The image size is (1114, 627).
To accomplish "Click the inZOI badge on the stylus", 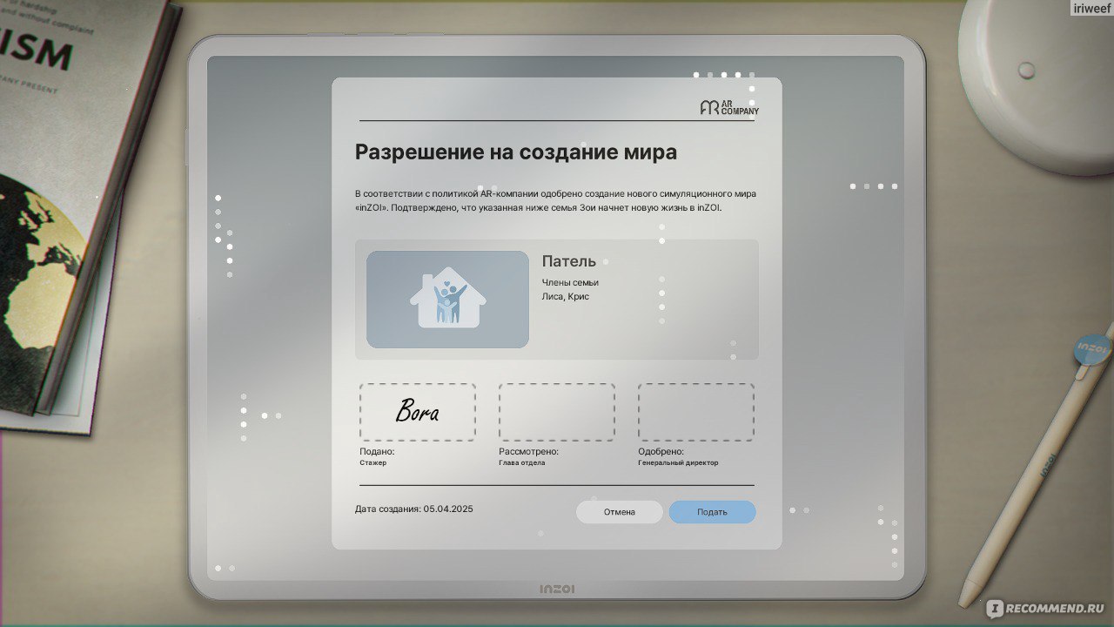I will tap(1092, 350).
